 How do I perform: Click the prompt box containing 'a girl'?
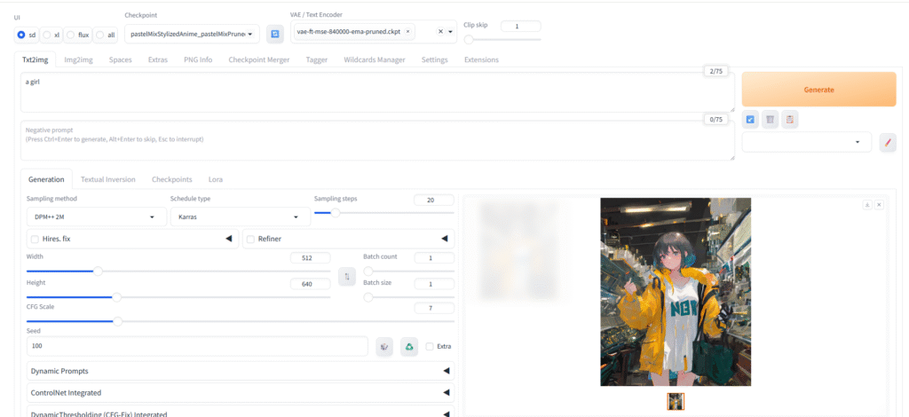[377, 92]
